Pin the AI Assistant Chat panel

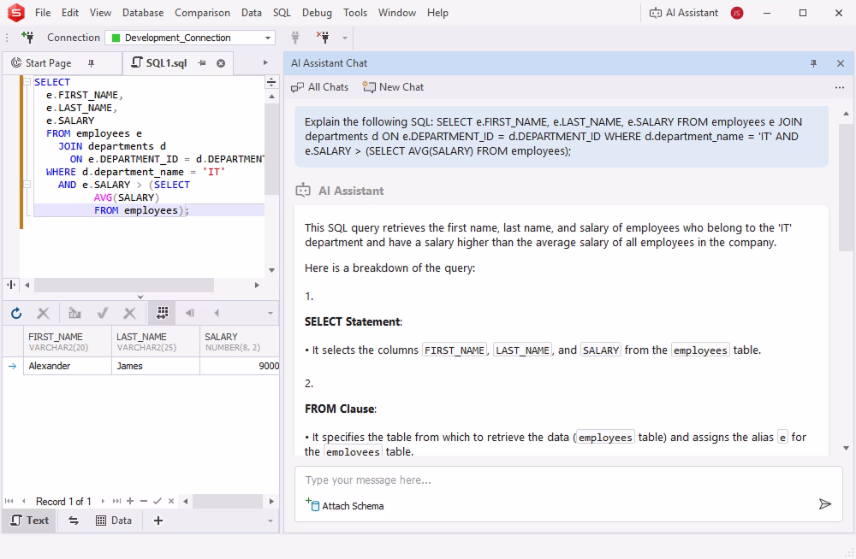(x=813, y=63)
